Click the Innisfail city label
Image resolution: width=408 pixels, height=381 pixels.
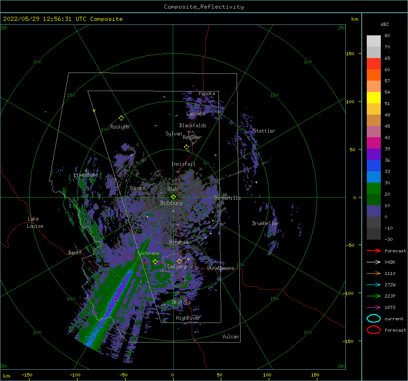pos(183,164)
